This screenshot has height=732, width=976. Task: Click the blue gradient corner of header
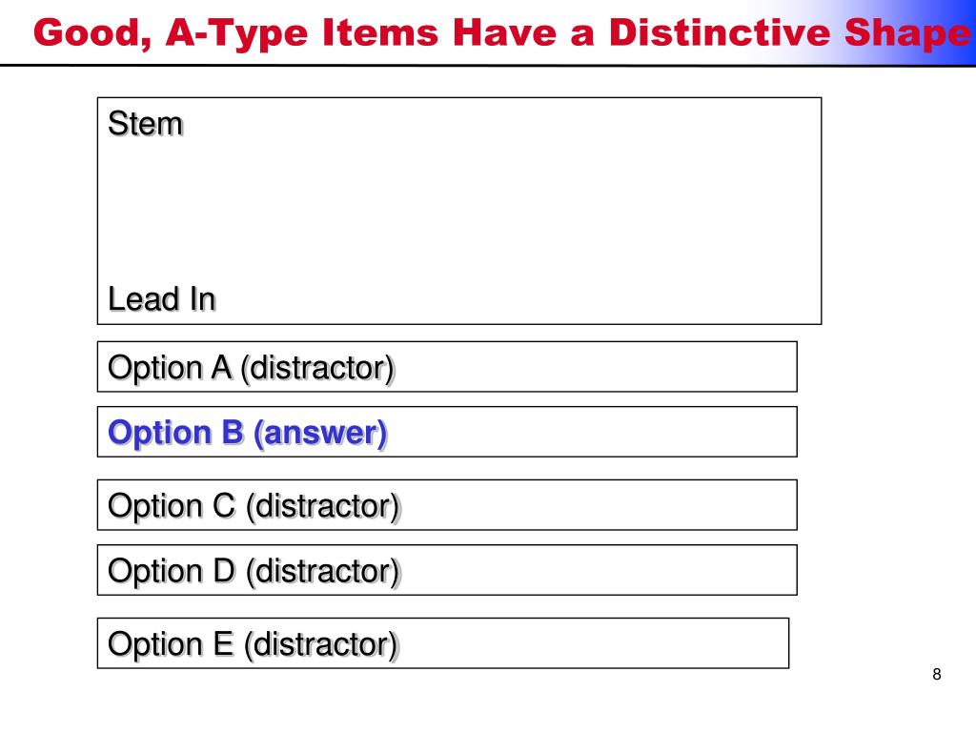point(922,31)
